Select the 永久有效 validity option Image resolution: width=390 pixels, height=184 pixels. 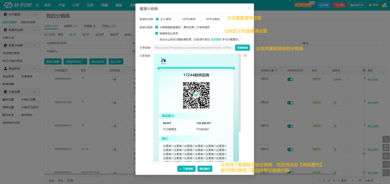[x=163, y=19]
